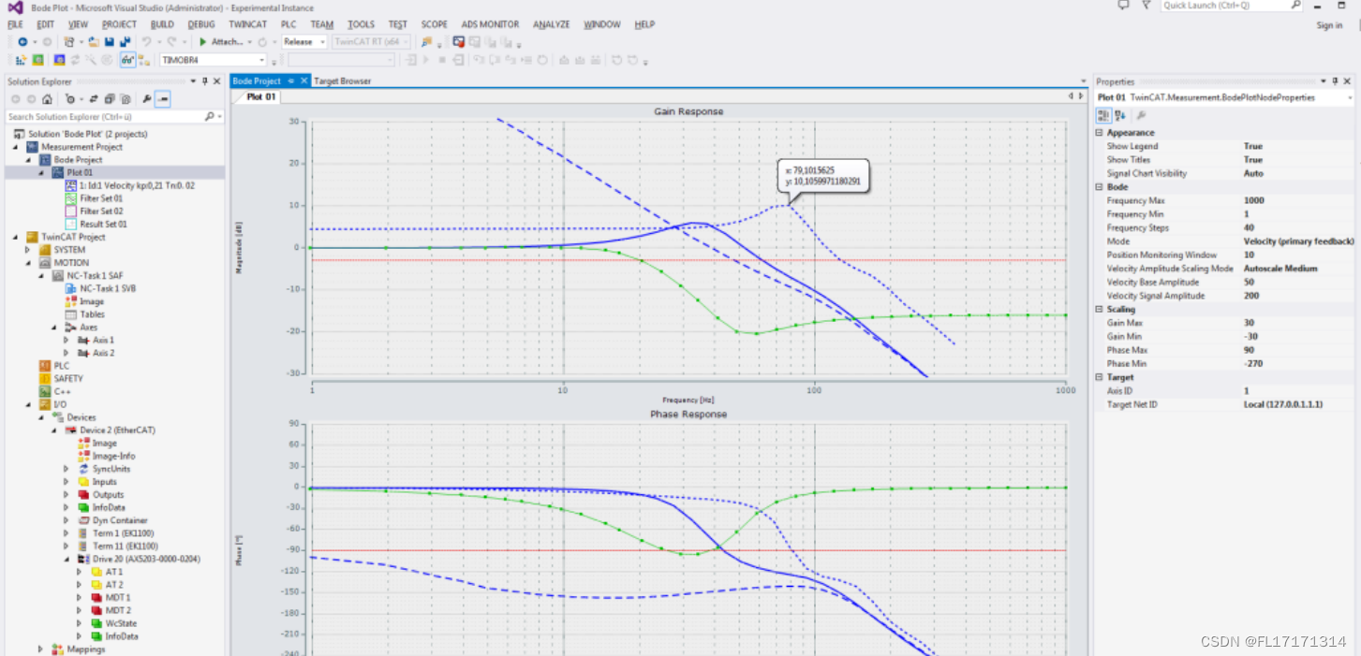Click the Save icon in the toolbar
1361x656 pixels.
click(110, 42)
